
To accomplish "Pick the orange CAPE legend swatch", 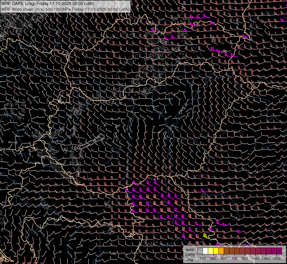I will click(221, 251).
